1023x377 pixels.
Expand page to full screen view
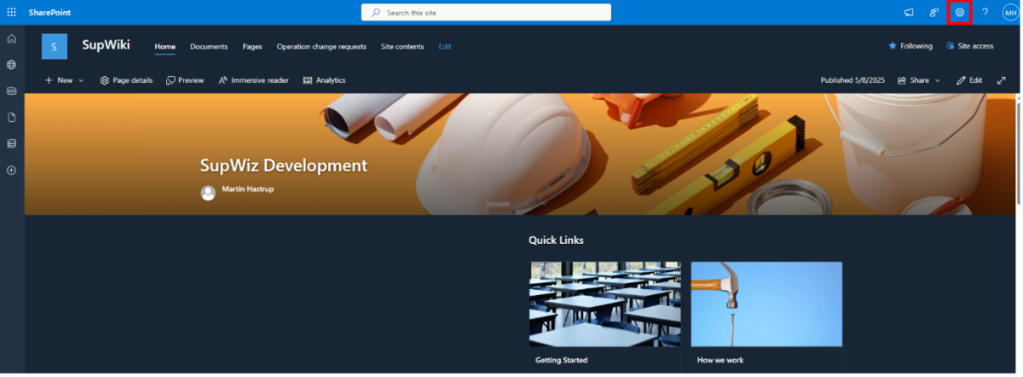point(1001,80)
